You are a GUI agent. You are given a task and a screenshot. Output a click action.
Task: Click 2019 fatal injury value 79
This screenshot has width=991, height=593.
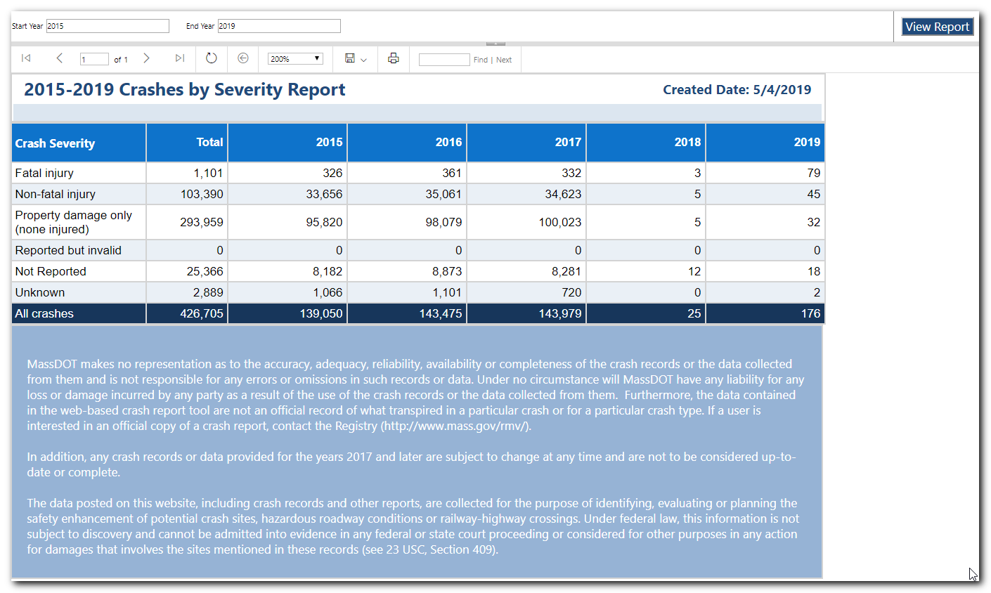(x=814, y=173)
